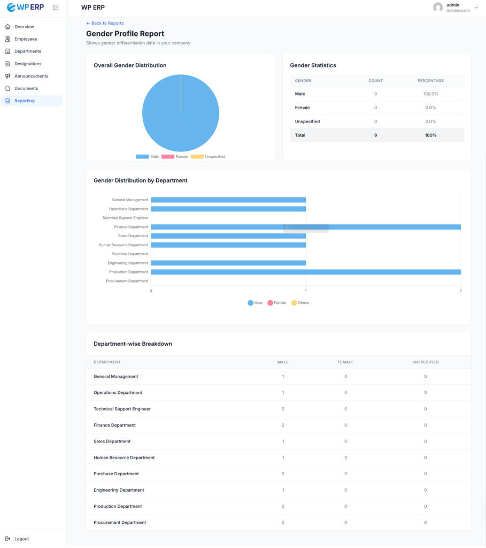Click the Documents file icon
The height and width of the screenshot is (548, 486).
point(7,88)
